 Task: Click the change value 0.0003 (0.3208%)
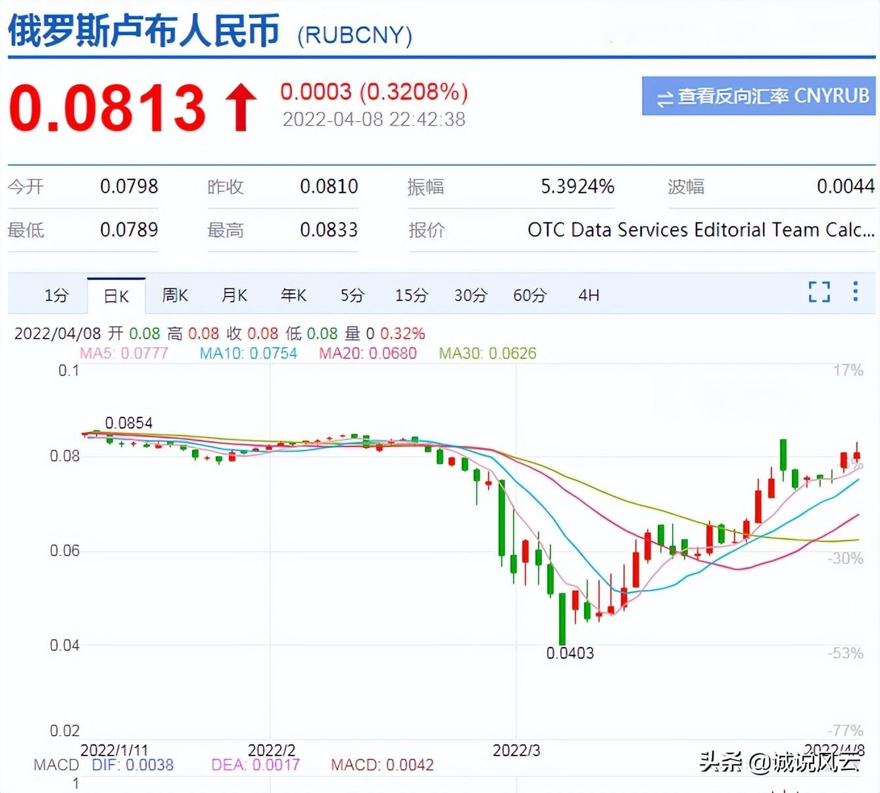(374, 92)
